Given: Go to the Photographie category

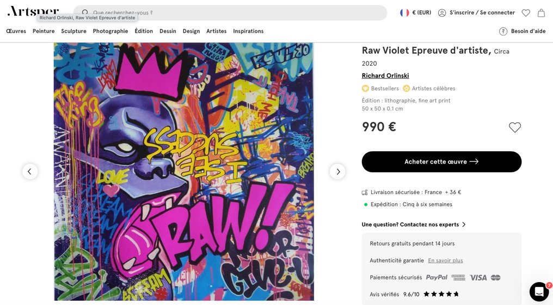Looking at the screenshot, I should (x=110, y=32).
